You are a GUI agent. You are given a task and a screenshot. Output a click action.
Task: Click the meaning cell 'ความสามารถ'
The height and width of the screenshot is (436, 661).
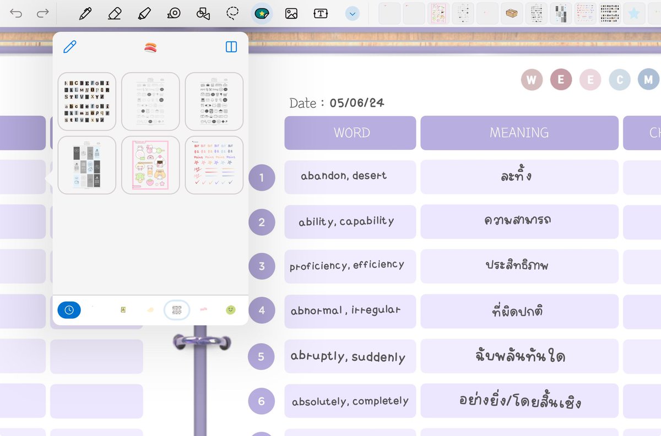[519, 222]
